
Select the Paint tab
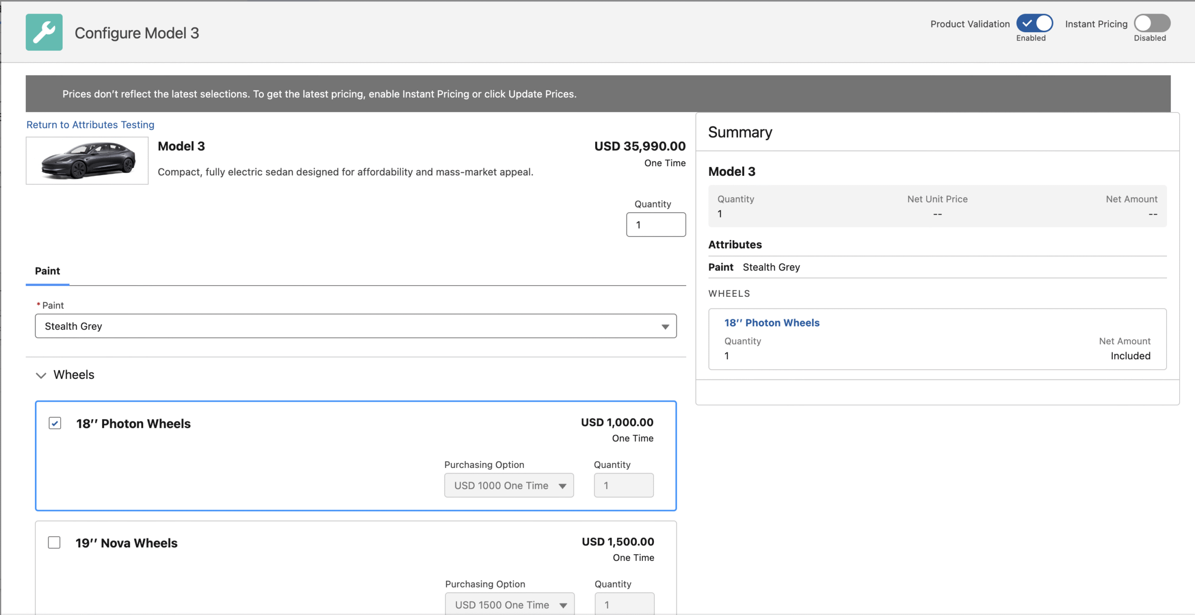tap(47, 271)
